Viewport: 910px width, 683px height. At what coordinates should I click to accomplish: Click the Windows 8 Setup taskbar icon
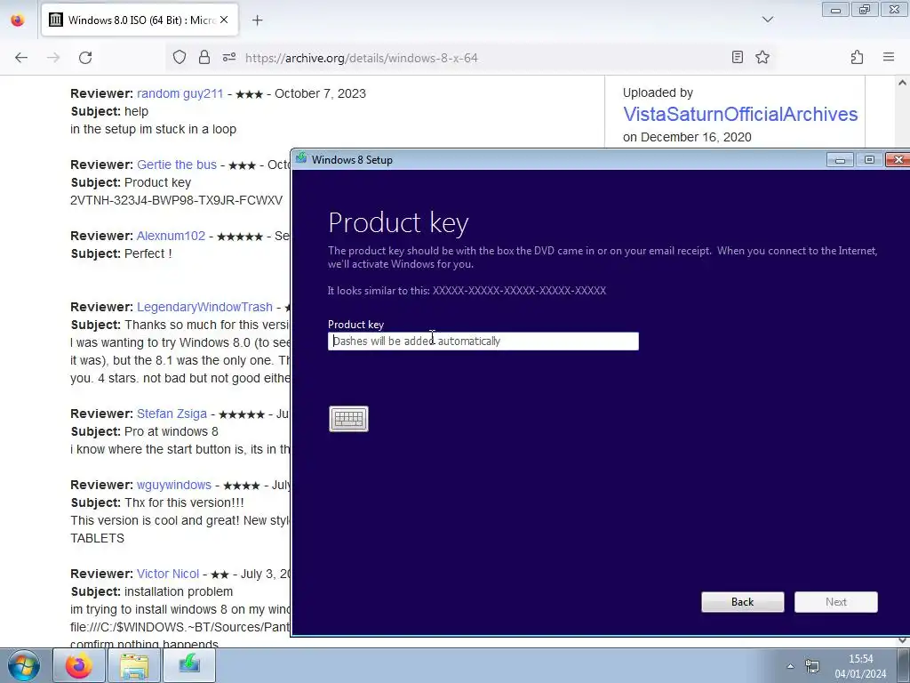coord(189,665)
